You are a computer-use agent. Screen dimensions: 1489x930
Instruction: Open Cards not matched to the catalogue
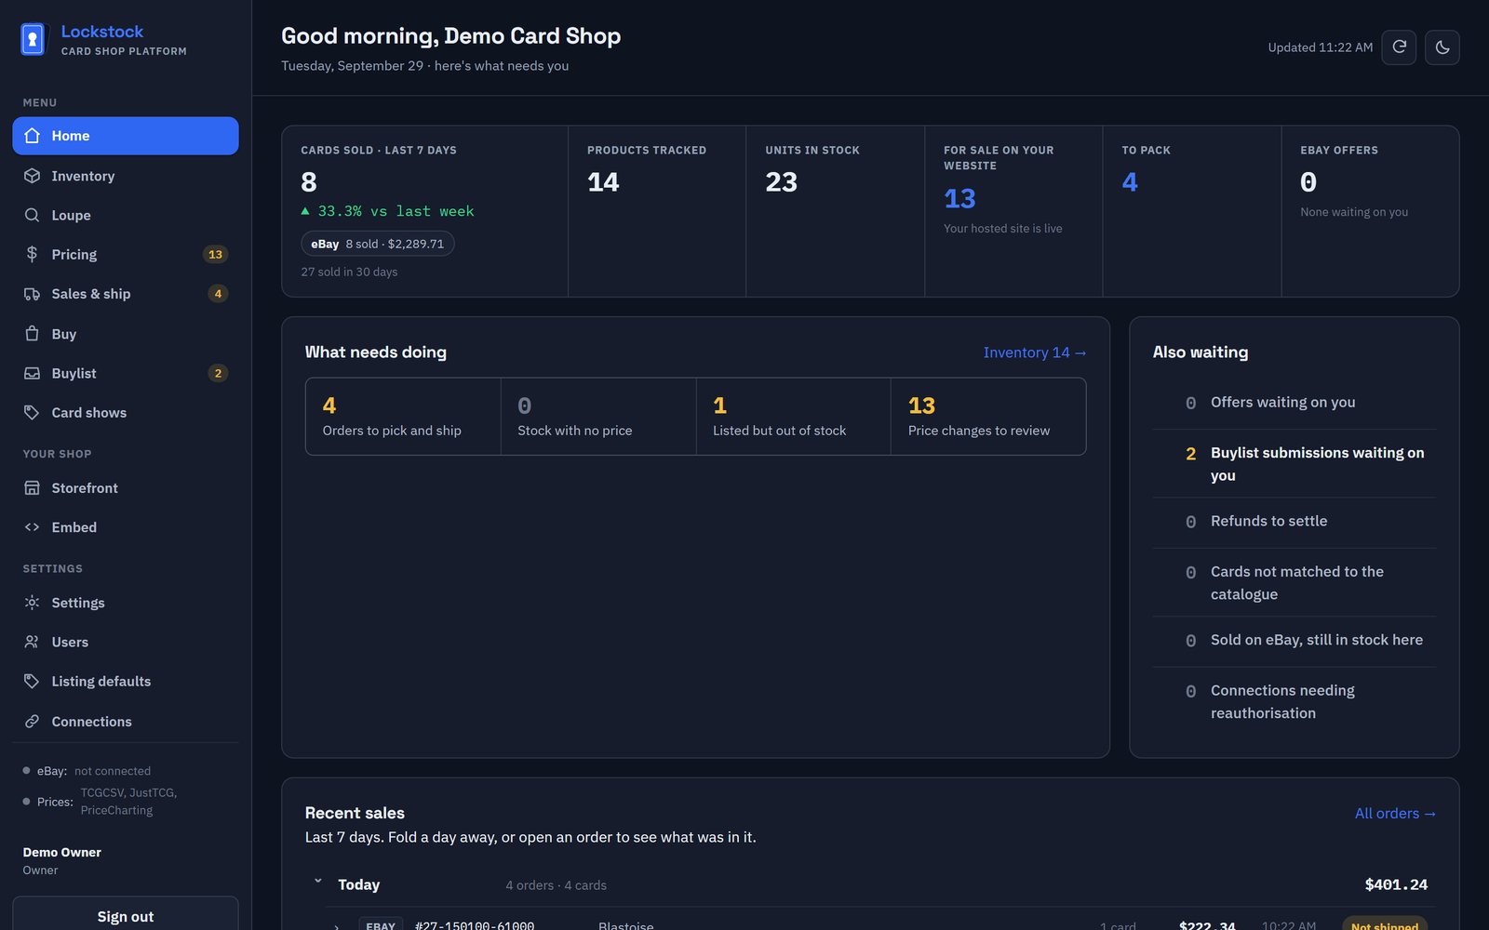[x=1294, y=583]
